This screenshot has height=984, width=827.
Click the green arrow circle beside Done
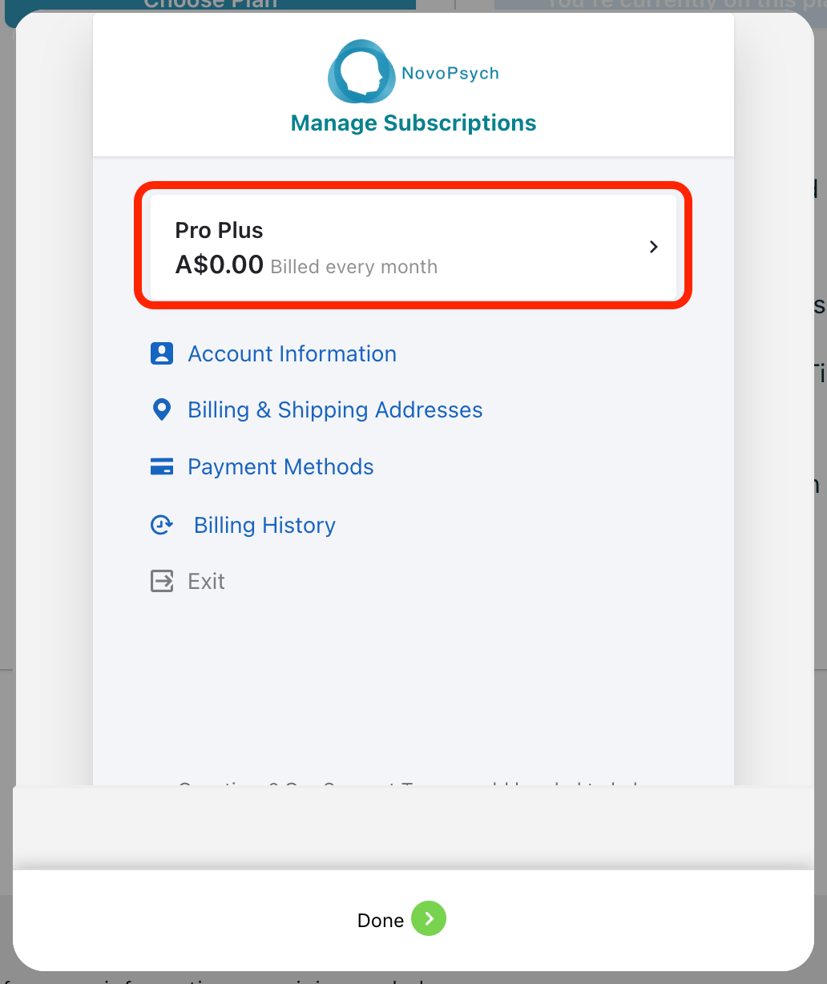429,919
